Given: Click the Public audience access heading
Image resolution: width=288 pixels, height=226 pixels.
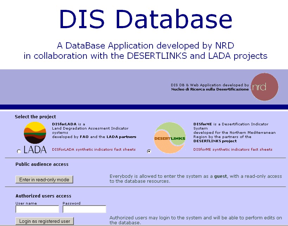Looking at the screenshot, I should point(42,164).
